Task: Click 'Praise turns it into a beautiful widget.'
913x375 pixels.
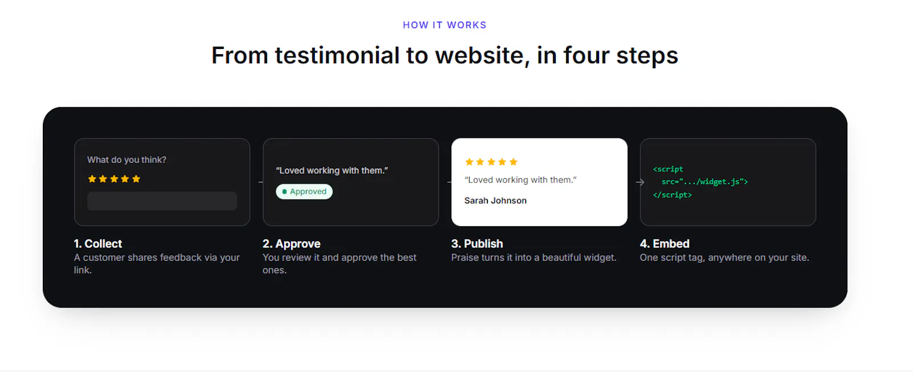Action: [x=534, y=258]
